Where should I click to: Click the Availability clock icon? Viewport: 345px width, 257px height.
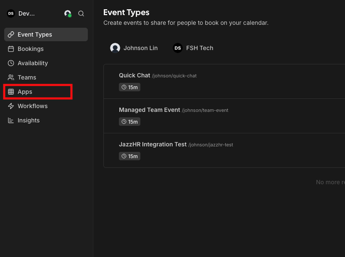click(11, 63)
